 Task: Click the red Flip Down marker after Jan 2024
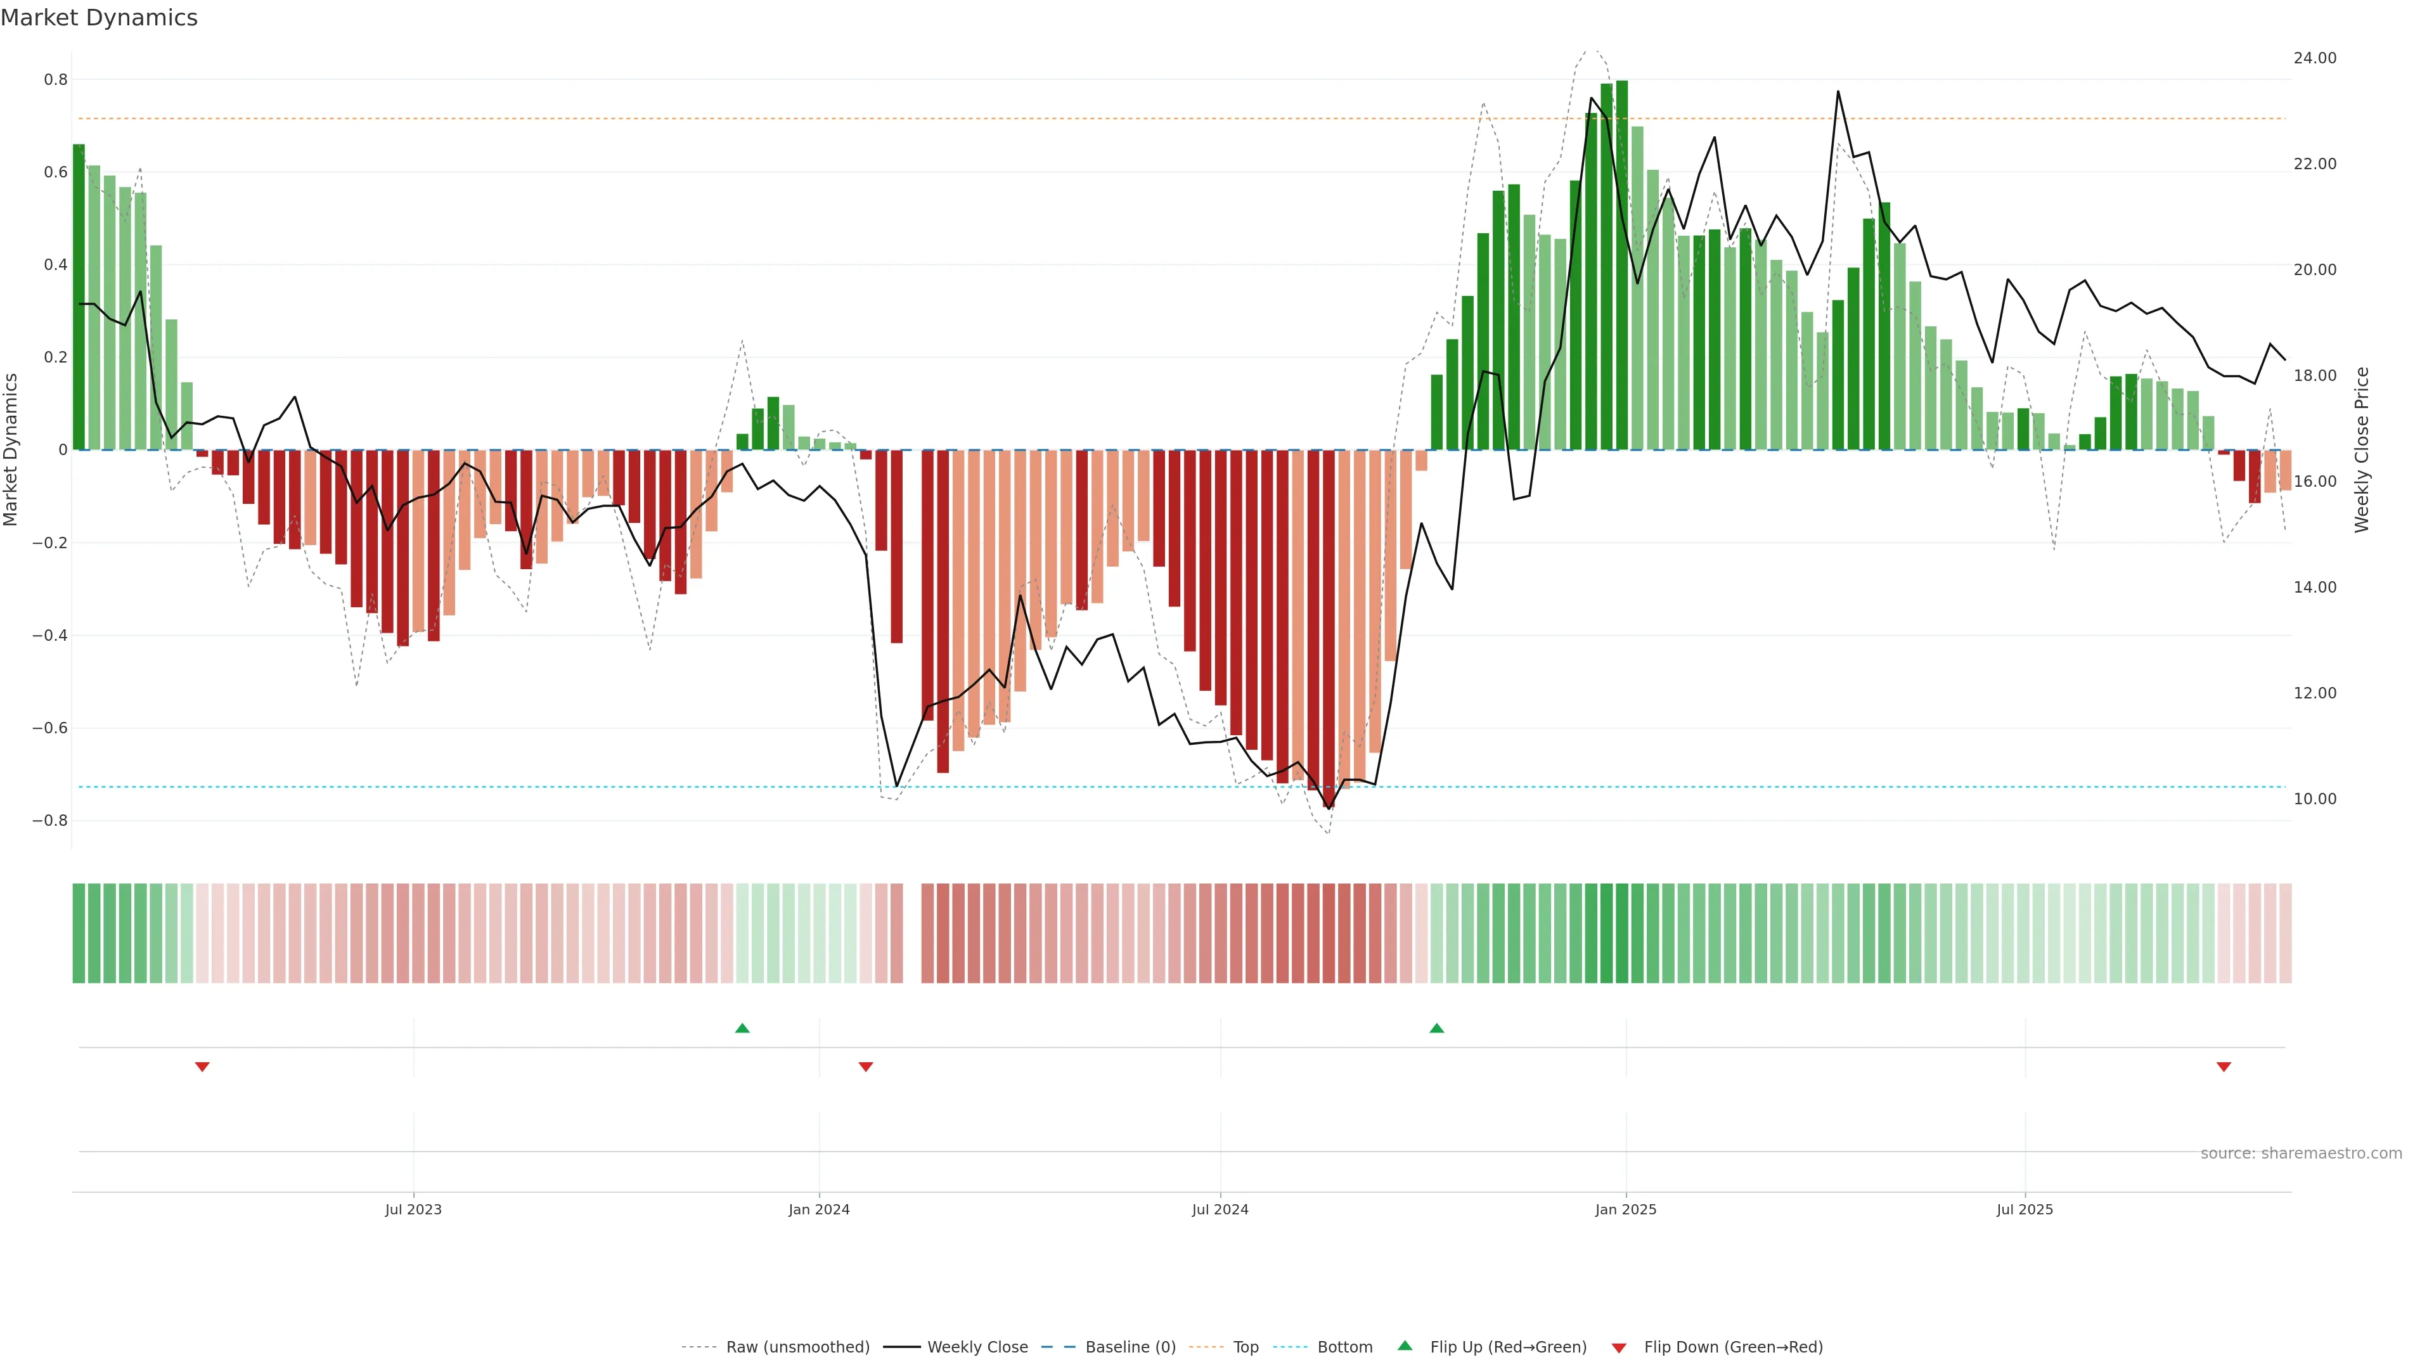coord(865,1067)
